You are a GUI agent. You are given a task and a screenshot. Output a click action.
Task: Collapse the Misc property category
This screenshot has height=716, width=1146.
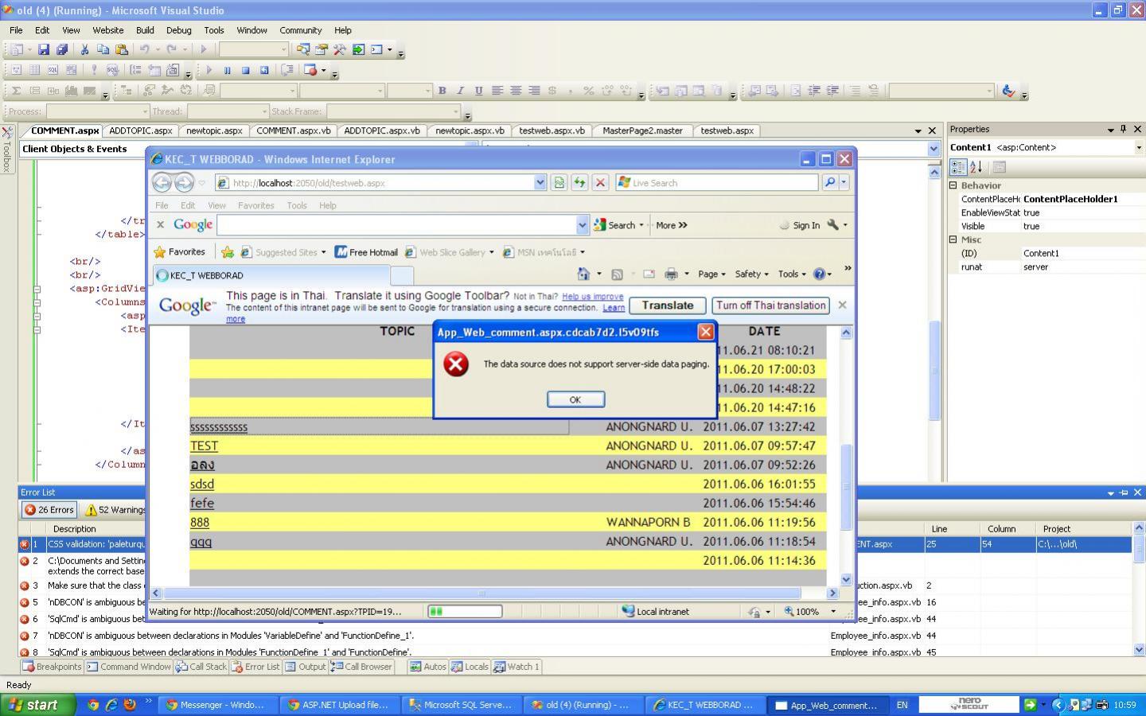[x=953, y=239]
